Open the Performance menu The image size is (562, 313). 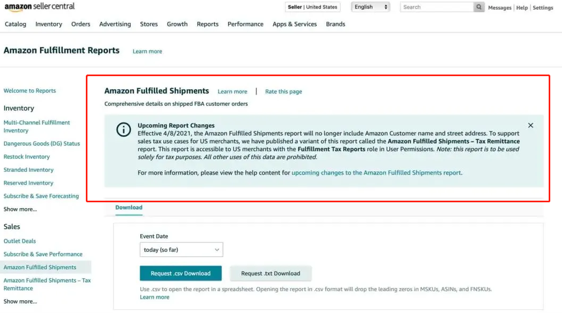coord(245,24)
